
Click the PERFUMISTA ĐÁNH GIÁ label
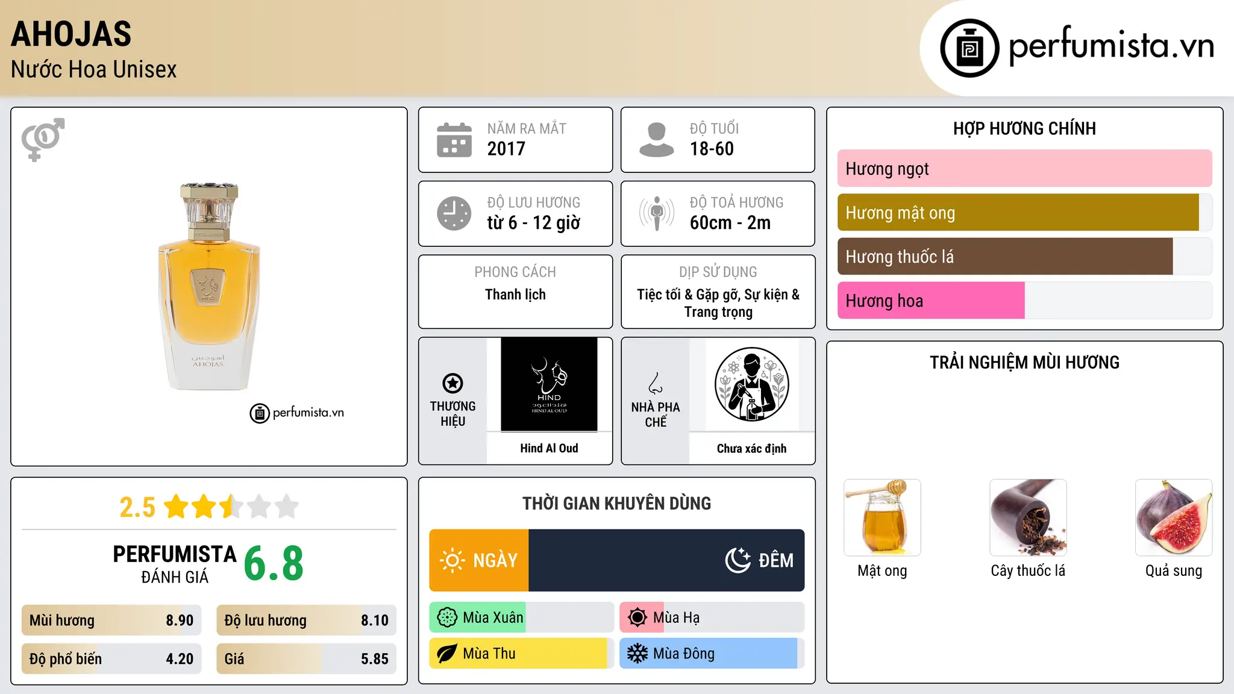tap(175, 564)
